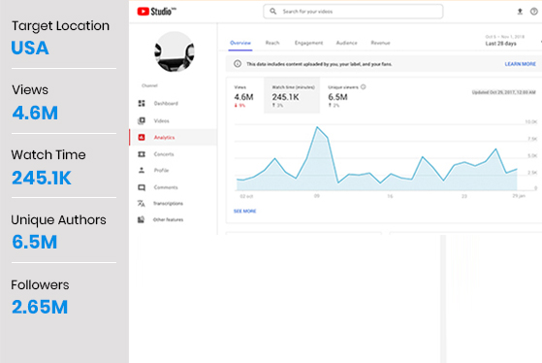
Task: Switch to the Overview tab
Action: (x=240, y=43)
